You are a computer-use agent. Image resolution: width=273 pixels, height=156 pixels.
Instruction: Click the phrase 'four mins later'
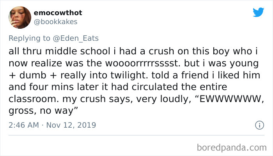pyautogui.click(x=64, y=87)
